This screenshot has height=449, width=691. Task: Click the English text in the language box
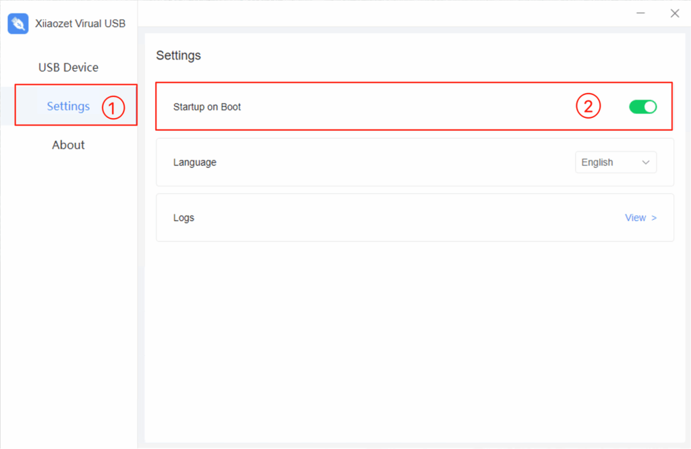point(597,162)
